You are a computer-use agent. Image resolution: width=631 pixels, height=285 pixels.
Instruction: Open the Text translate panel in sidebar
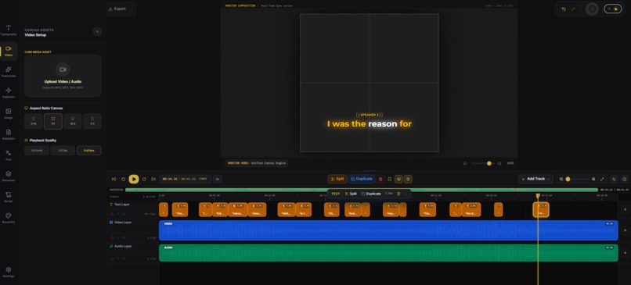tap(9, 155)
